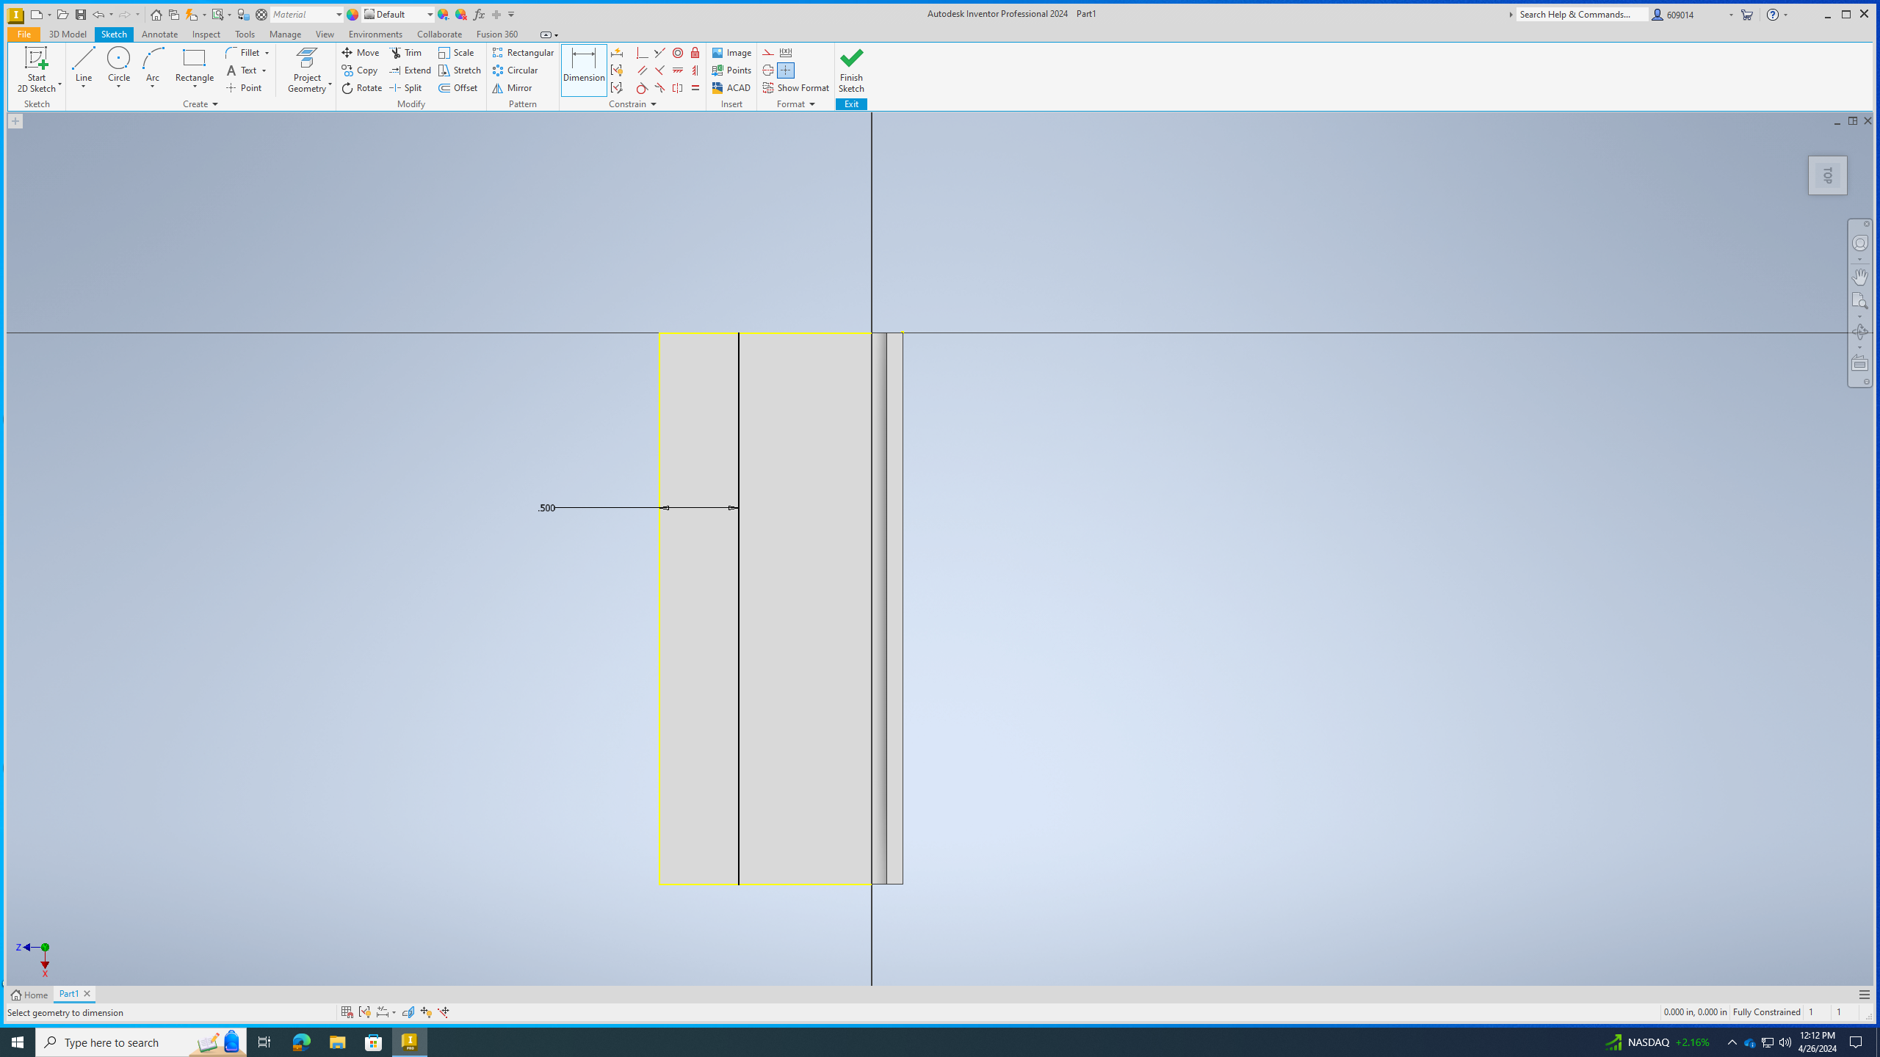Select the Offset tool

pos(461,88)
